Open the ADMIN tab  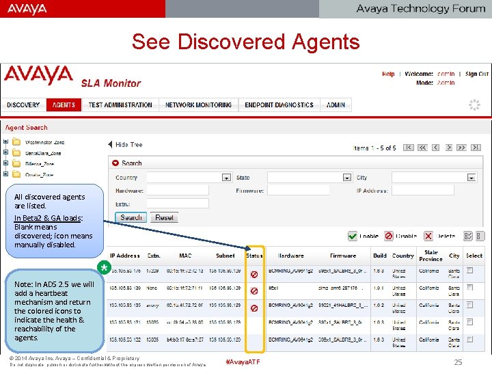click(336, 105)
